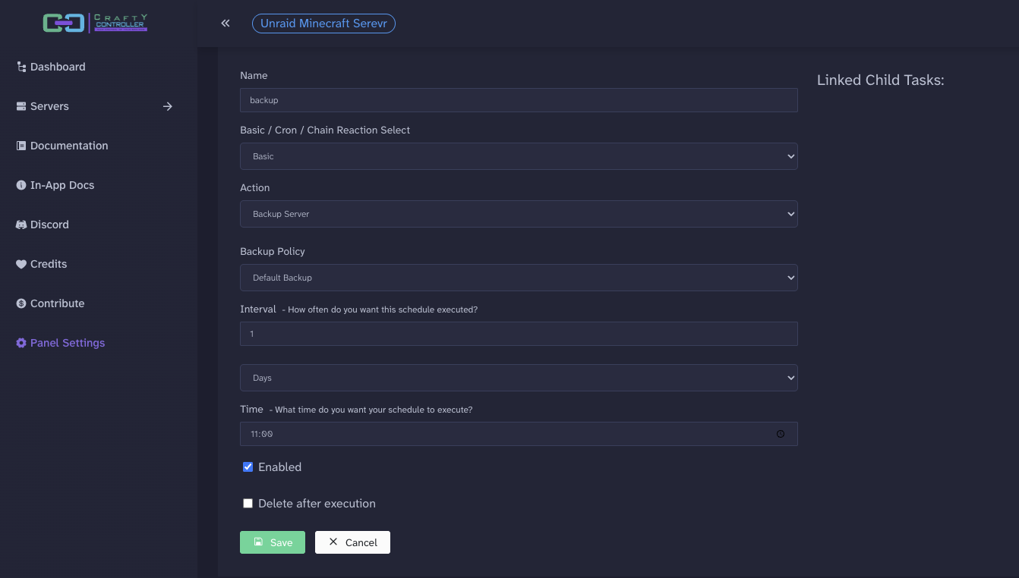This screenshot has width=1019, height=578.
Task: Click the Crafty Controller logo
Action: pos(95,24)
